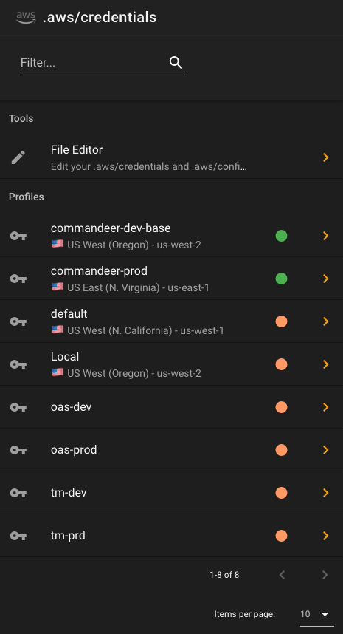Click the US flag icon under commandeer-prod
Image resolution: width=343 pixels, height=634 pixels.
tap(58, 287)
